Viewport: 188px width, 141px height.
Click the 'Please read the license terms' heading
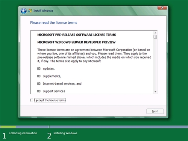click(54, 23)
